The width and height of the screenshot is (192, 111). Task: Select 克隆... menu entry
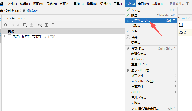[x=151, y=103]
